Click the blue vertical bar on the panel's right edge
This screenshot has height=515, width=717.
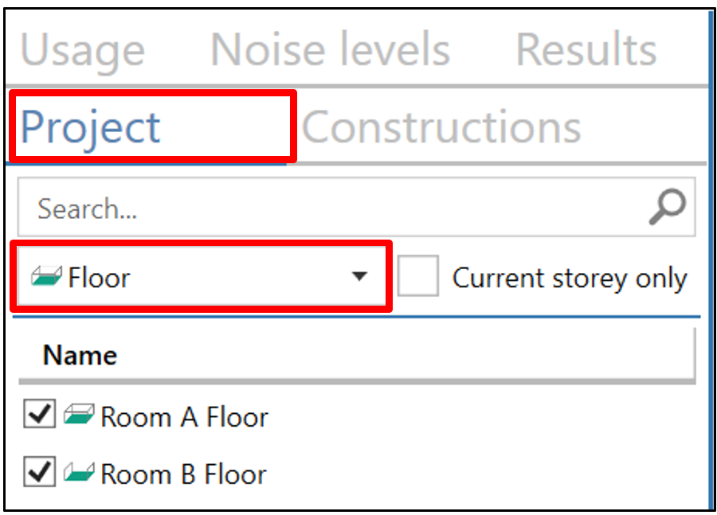pos(711,259)
